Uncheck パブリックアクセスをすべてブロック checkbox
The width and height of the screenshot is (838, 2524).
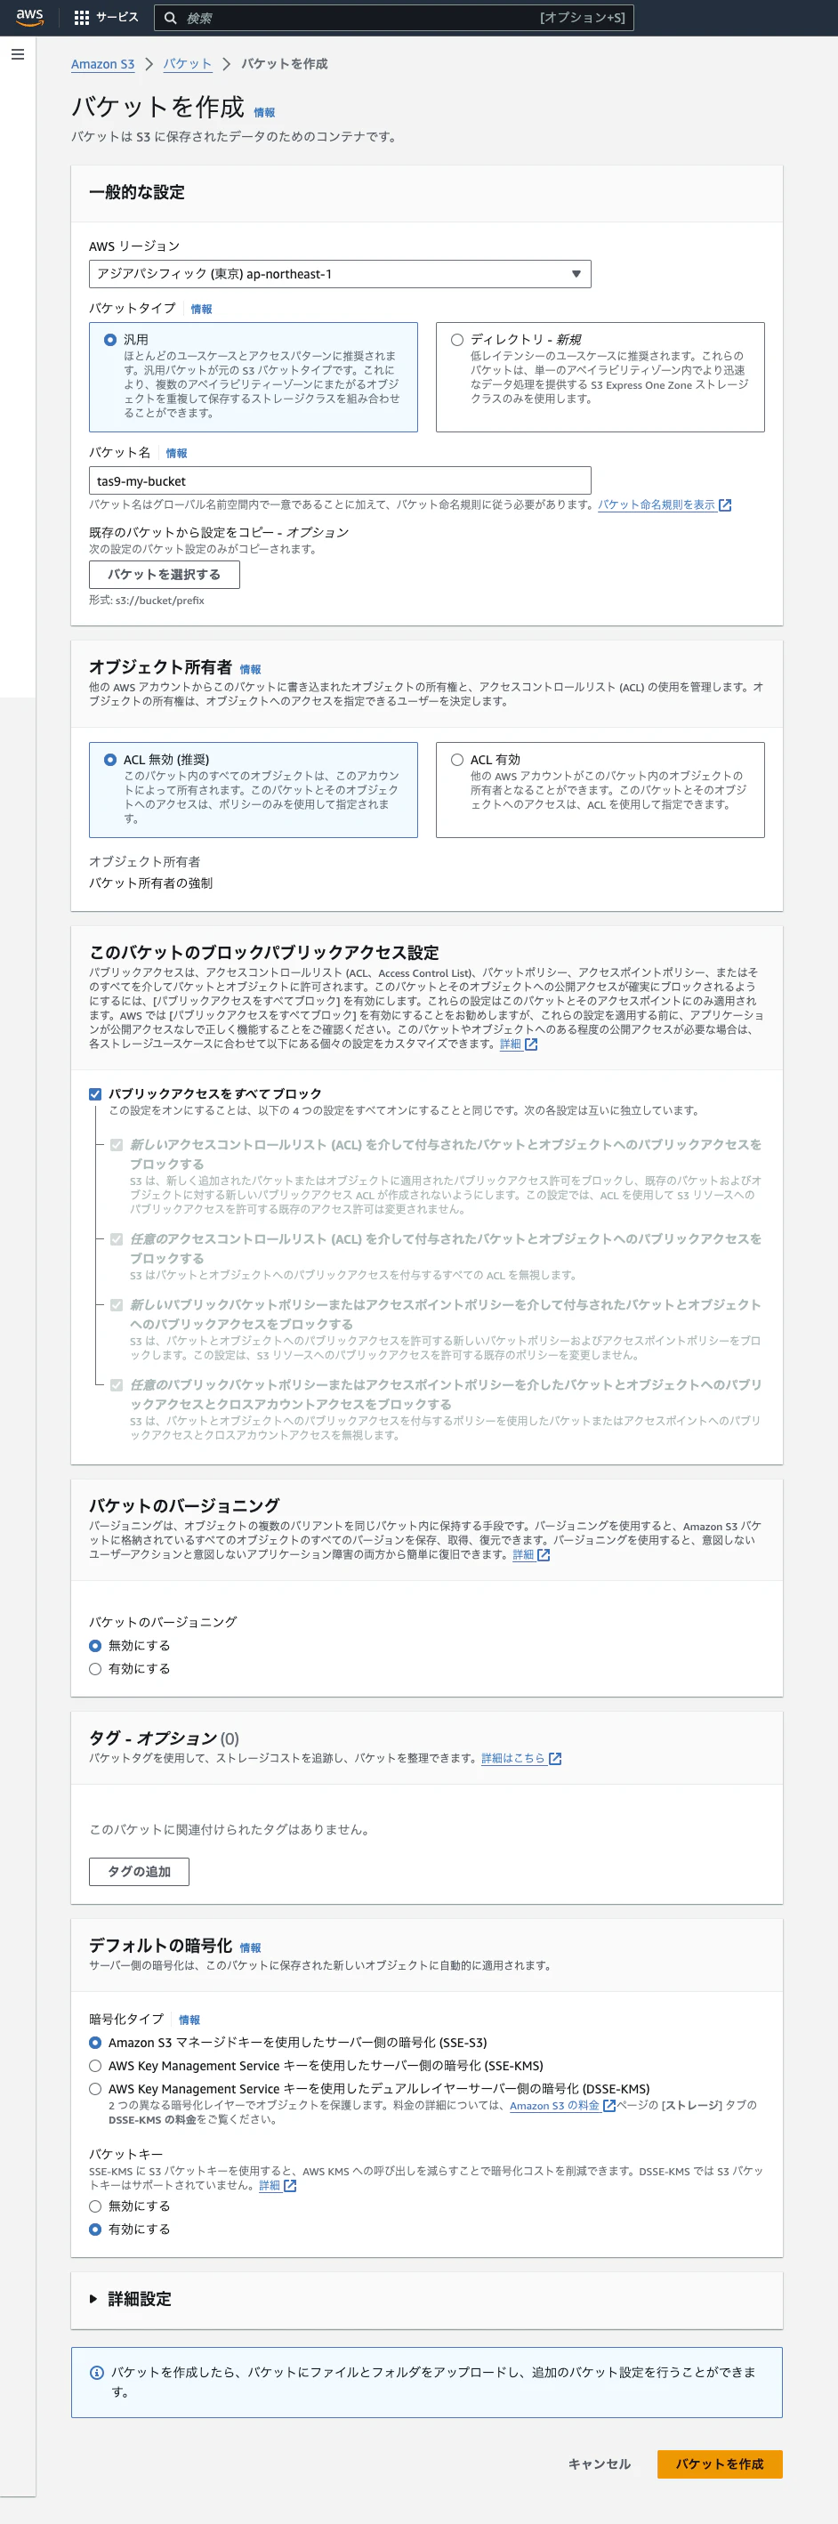click(95, 1094)
